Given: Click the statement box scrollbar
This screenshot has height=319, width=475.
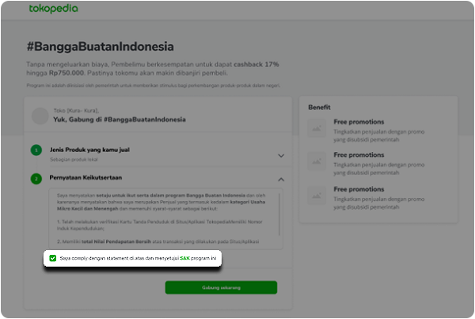Looking at the screenshot, I should [x=279, y=215].
